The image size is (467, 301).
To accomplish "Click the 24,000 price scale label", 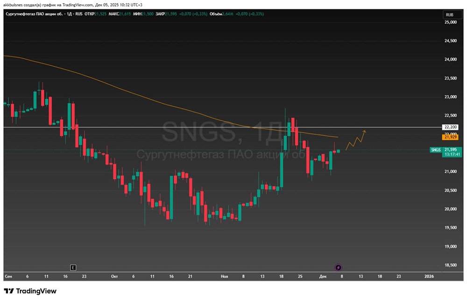I will 450,59.
